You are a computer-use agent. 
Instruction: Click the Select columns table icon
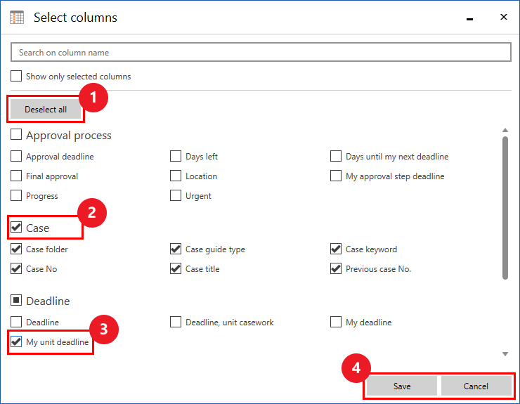(x=17, y=18)
